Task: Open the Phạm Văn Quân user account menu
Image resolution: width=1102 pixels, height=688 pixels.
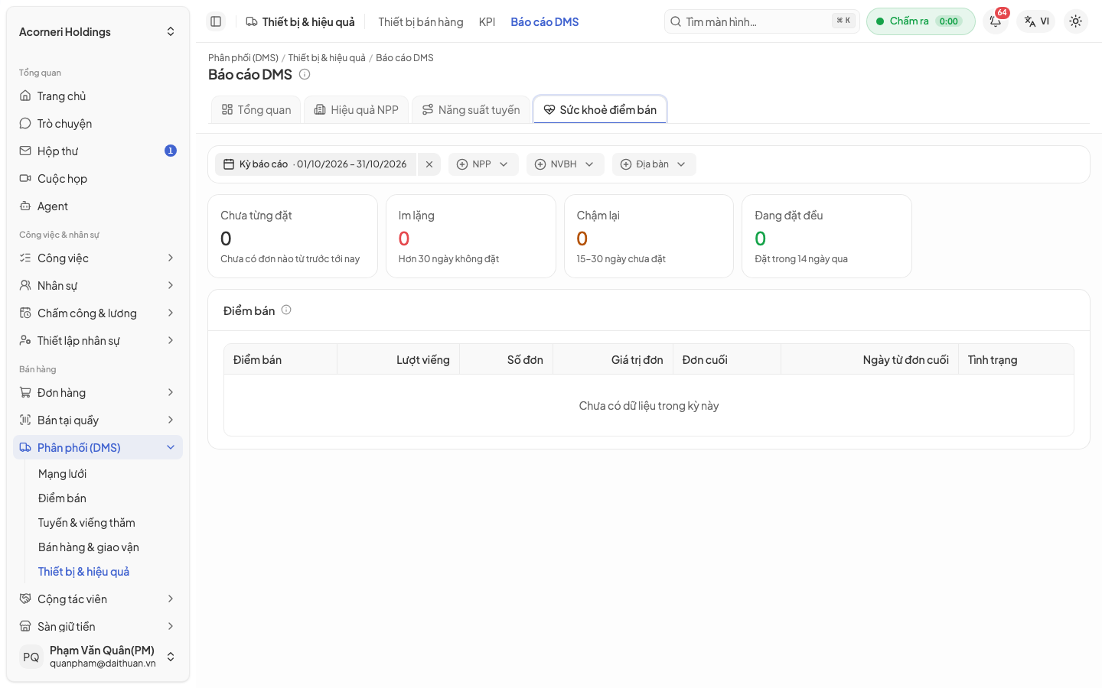Action: tap(97, 657)
